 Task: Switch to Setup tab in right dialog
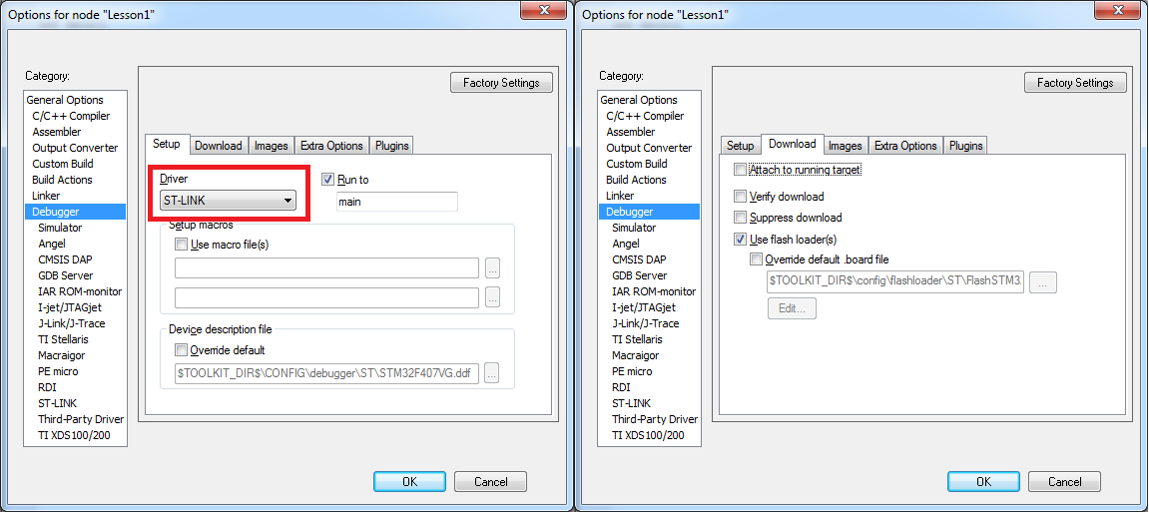tap(740, 146)
